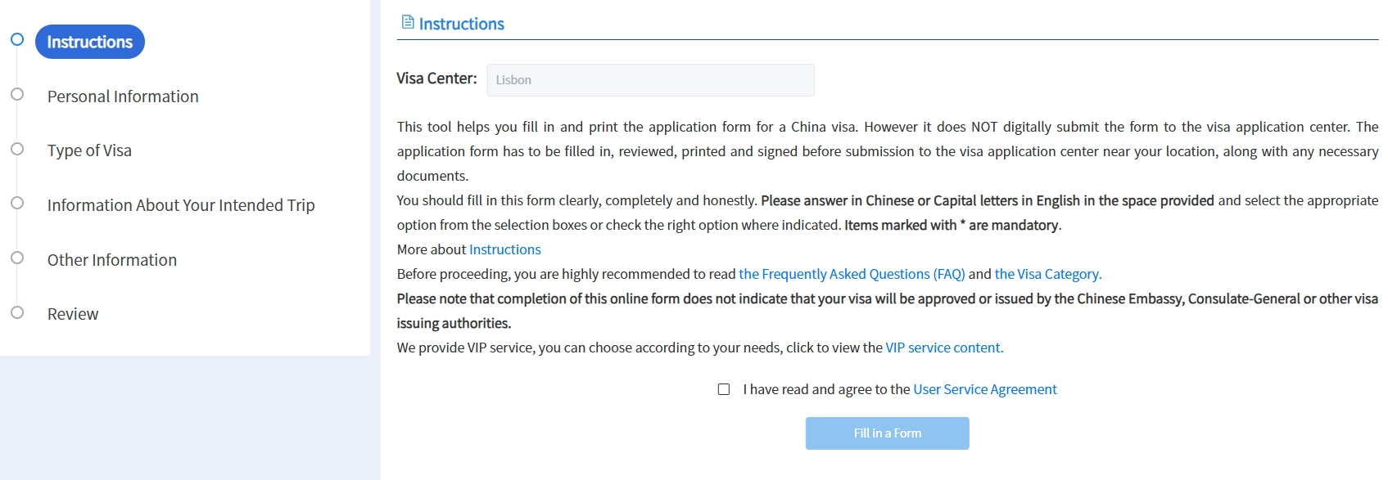1388x480 pixels.
Task: Click the Intended Trip step circle marker
Action: click(17, 203)
